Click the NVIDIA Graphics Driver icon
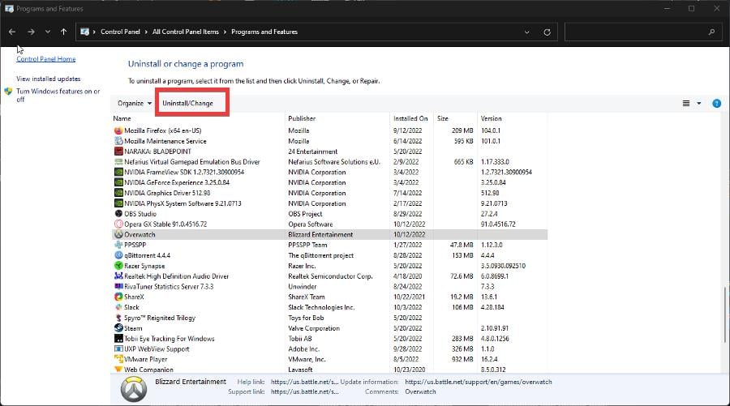730x406 pixels. click(118, 193)
